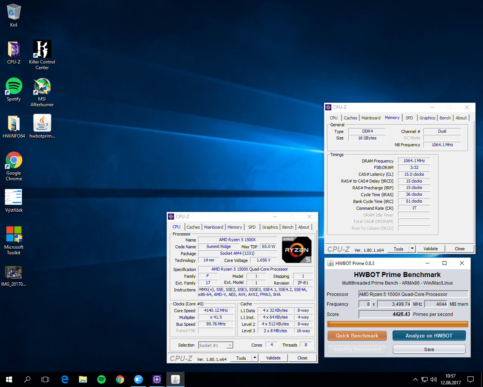Expand Tools dropdown arrow in CPU window
Screen dimensions: 483x387
[x=255, y=358]
